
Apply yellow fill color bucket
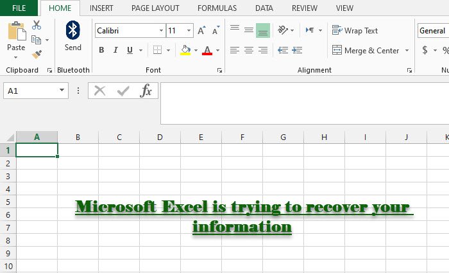click(185, 50)
